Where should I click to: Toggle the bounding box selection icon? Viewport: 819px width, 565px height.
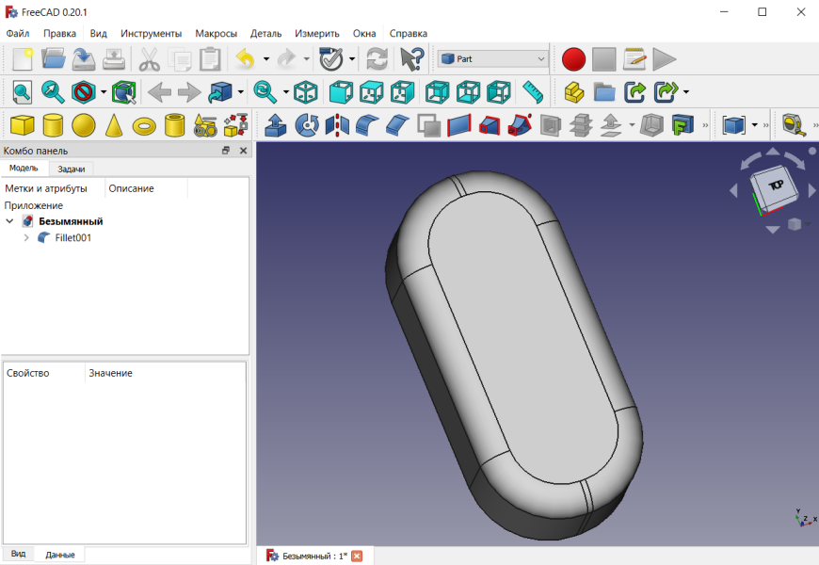pyautogui.click(x=123, y=92)
